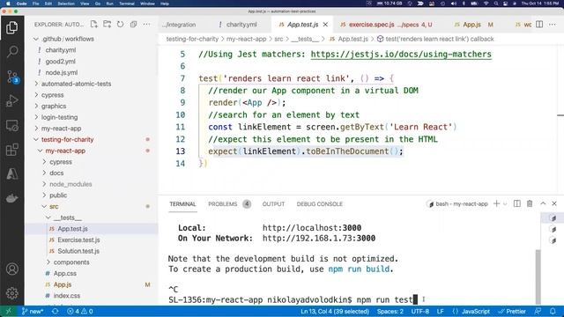
Task: Switch to the DEBUG CONSOLE panel tab
Action: (x=319, y=204)
